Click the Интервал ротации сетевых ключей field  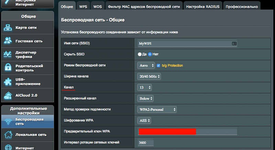point(145,142)
